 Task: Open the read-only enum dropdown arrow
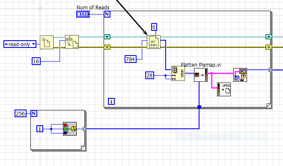pos(33,44)
